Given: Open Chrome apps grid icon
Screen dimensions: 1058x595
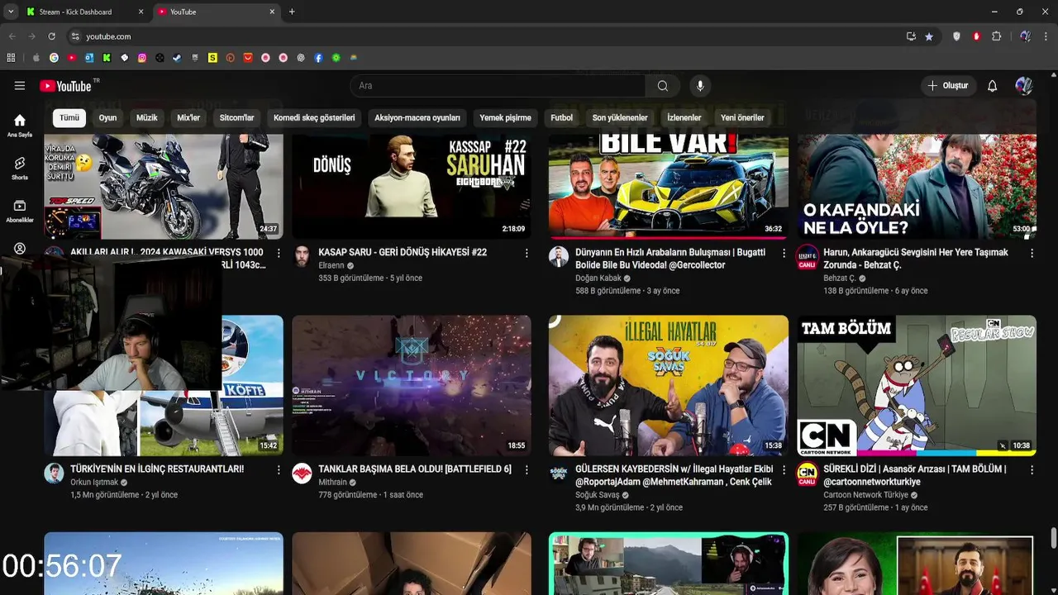Looking at the screenshot, I should [11, 58].
